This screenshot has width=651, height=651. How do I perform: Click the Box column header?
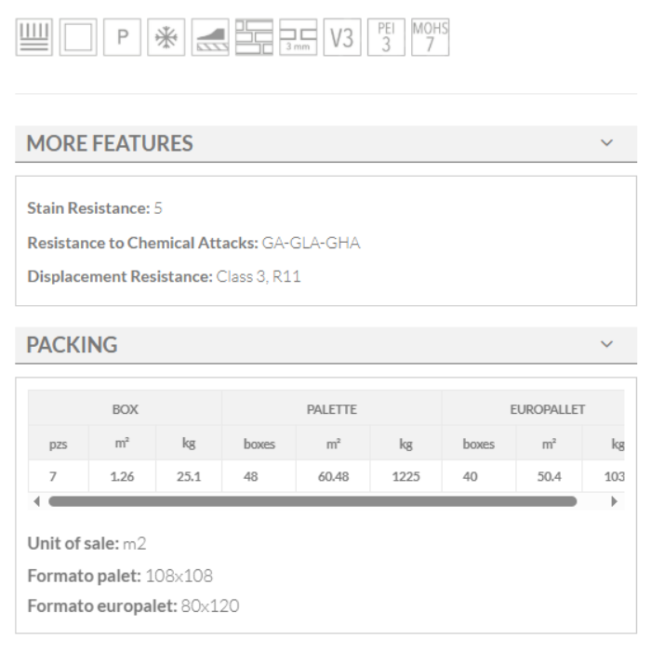click(x=126, y=409)
